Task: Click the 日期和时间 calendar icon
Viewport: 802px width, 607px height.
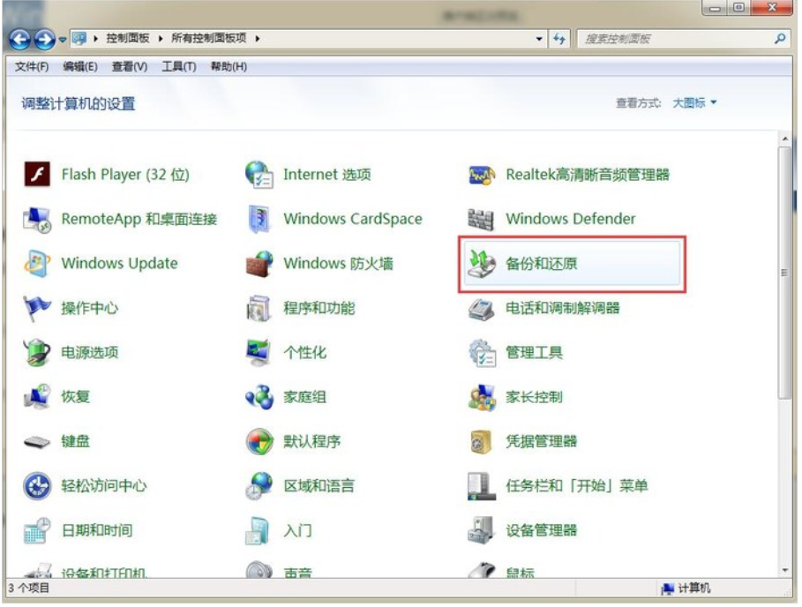Action: 37,531
